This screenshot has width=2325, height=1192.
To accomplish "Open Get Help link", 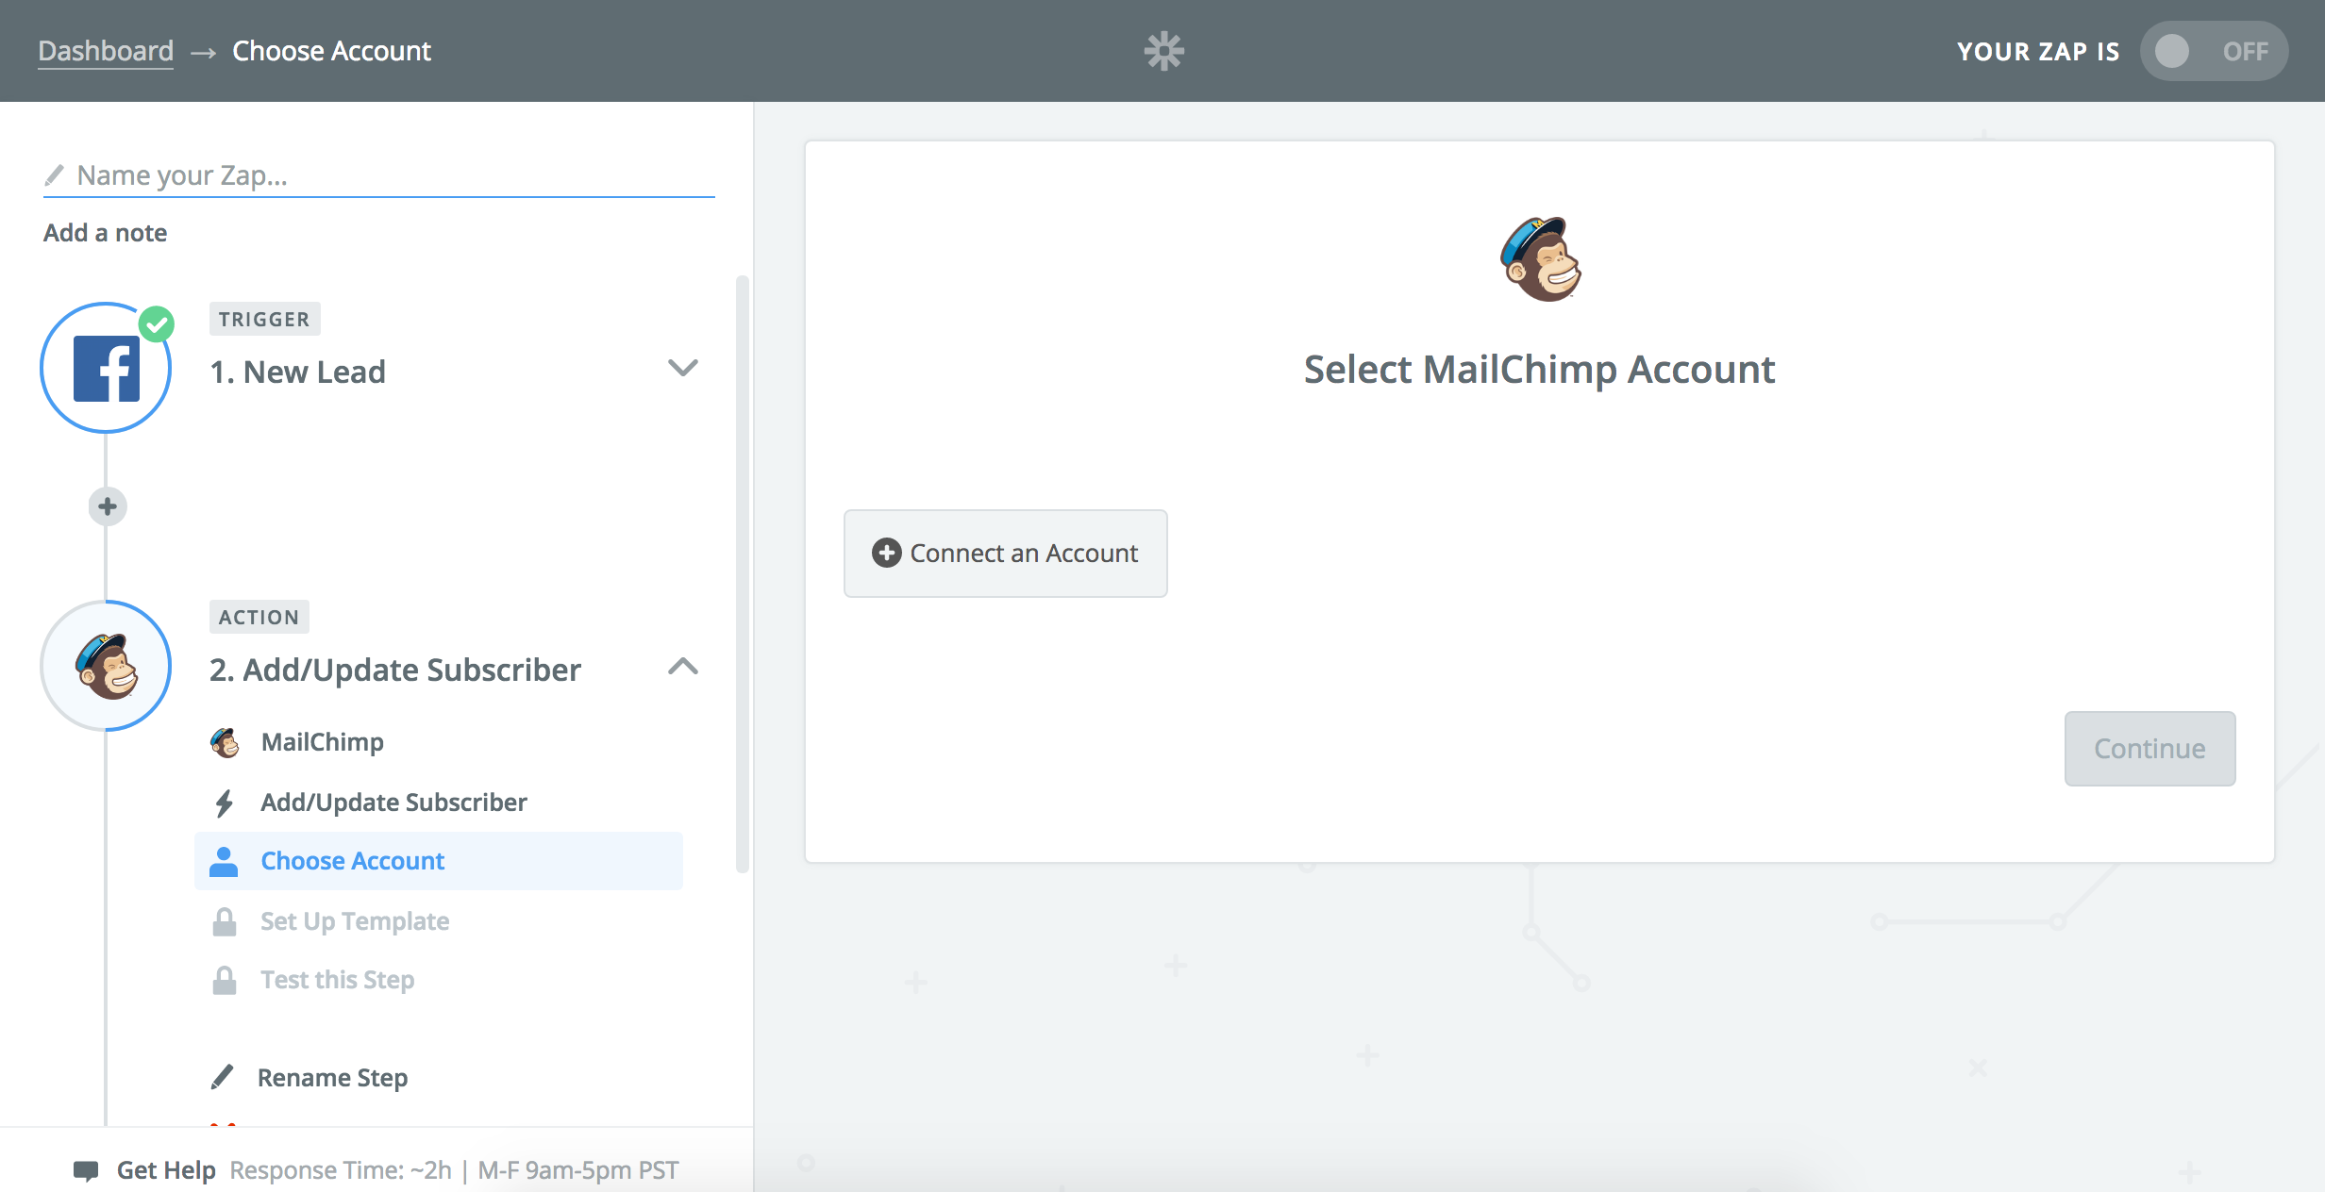I will click(166, 1170).
